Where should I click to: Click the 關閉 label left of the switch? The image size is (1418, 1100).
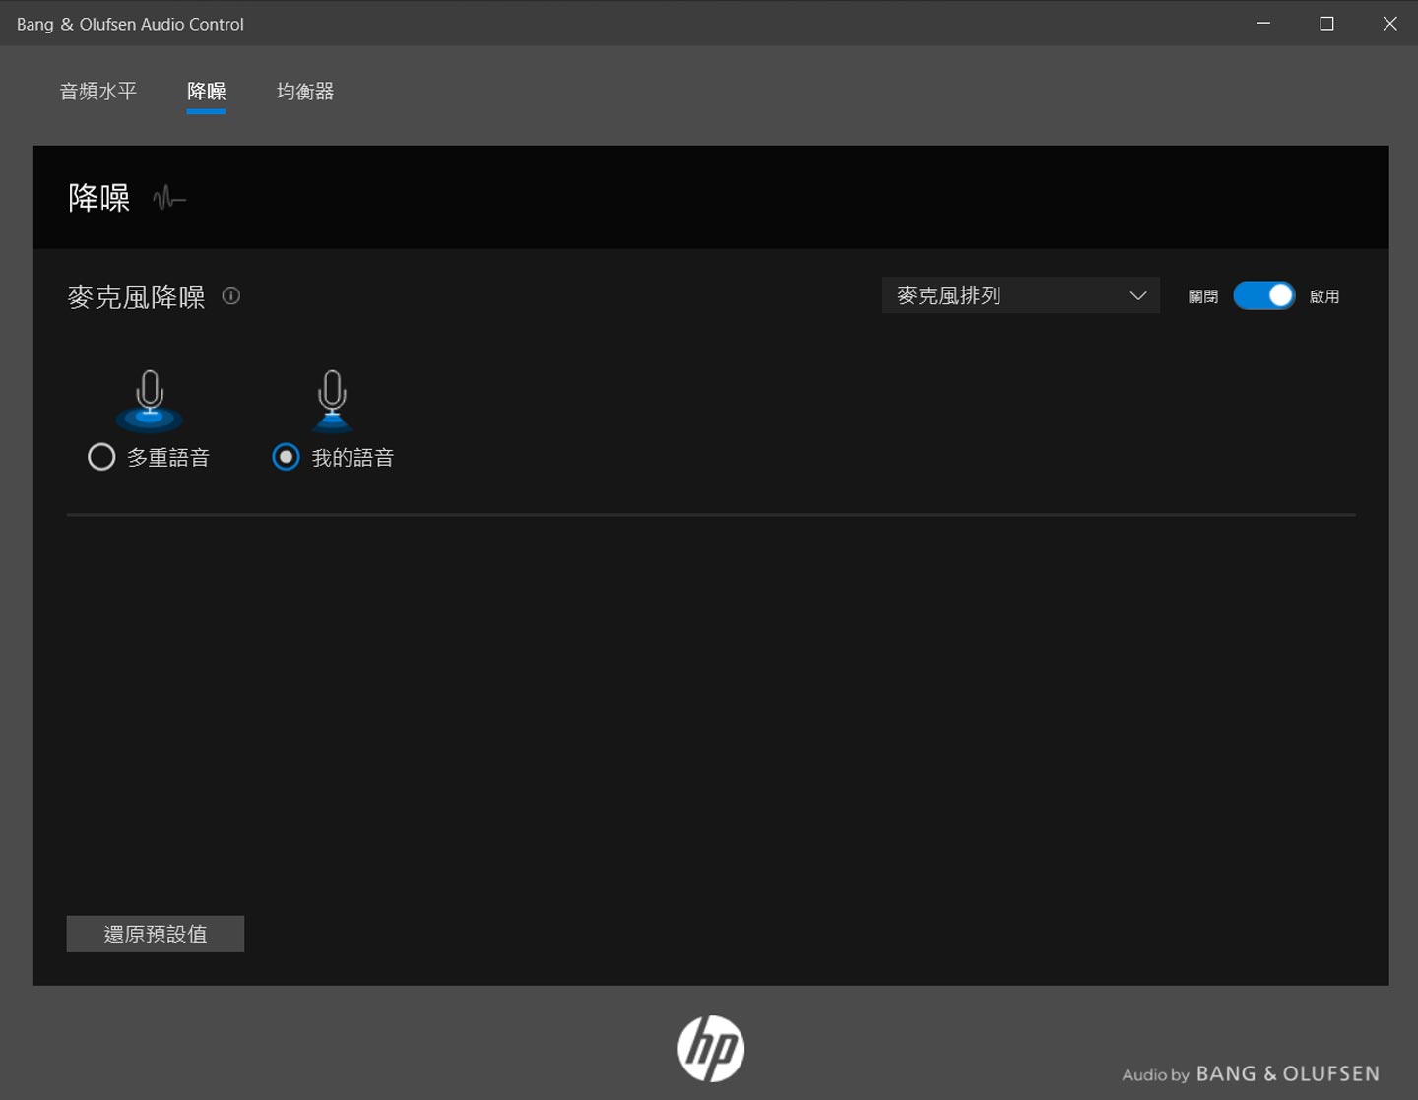(1202, 296)
